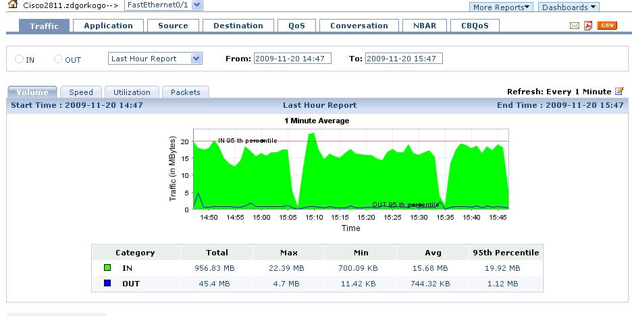Viewport: 632px width, 316px height.
Task: Click the Refresh: Every 1 Minute text
Action: pos(559,92)
